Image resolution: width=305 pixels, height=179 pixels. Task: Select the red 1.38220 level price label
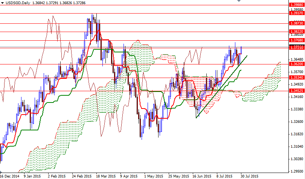(297, 32)
